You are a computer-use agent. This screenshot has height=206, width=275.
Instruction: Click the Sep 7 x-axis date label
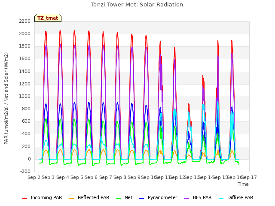106,177
